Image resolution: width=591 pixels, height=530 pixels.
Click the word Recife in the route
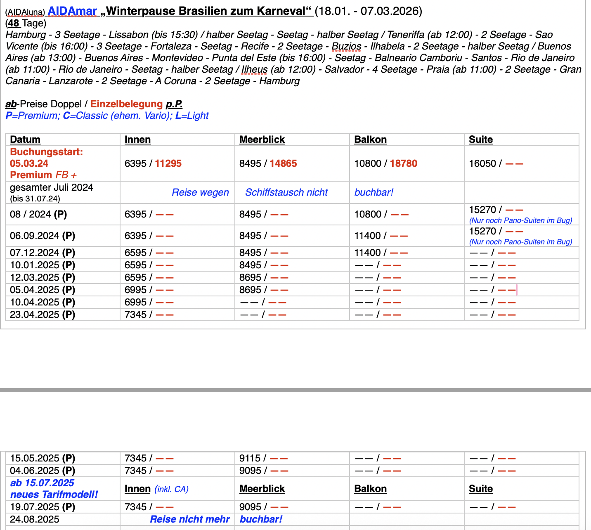tap(255, 46)
